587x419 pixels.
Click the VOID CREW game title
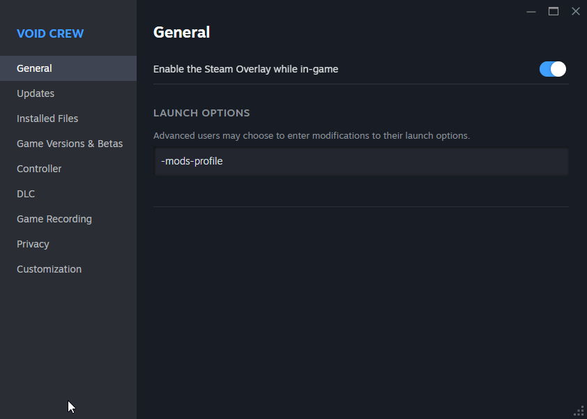click(50, 33)
